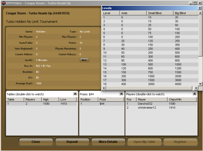Select the $44 first place prize row

[101, 104]
